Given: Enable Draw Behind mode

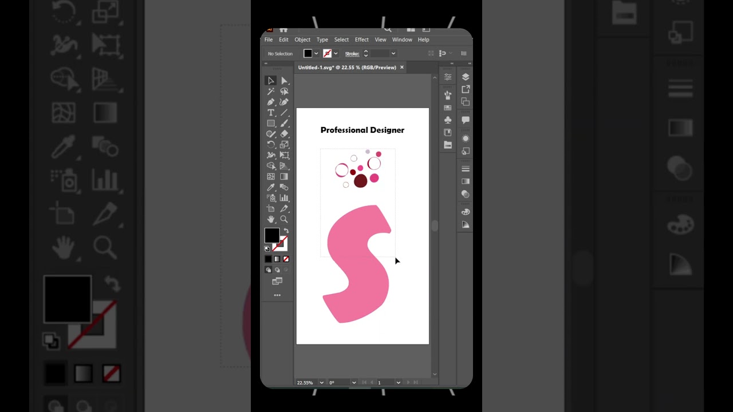Looking at the screenshot, I should (x=277, y=270).
